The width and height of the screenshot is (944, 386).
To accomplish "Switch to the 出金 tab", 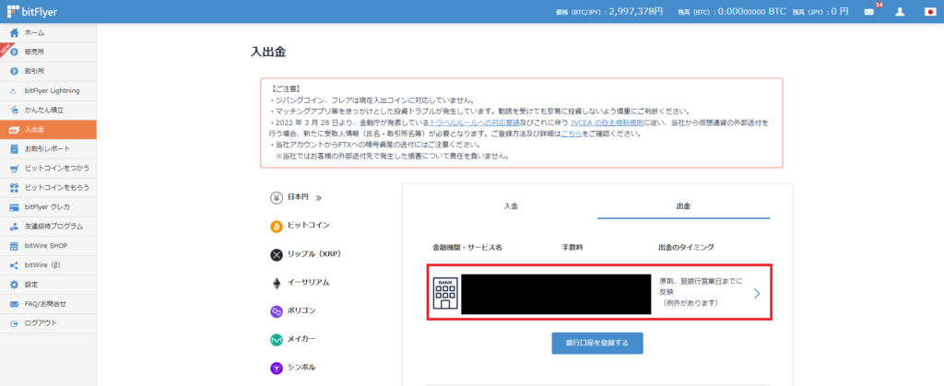I will tap(683, 205).
